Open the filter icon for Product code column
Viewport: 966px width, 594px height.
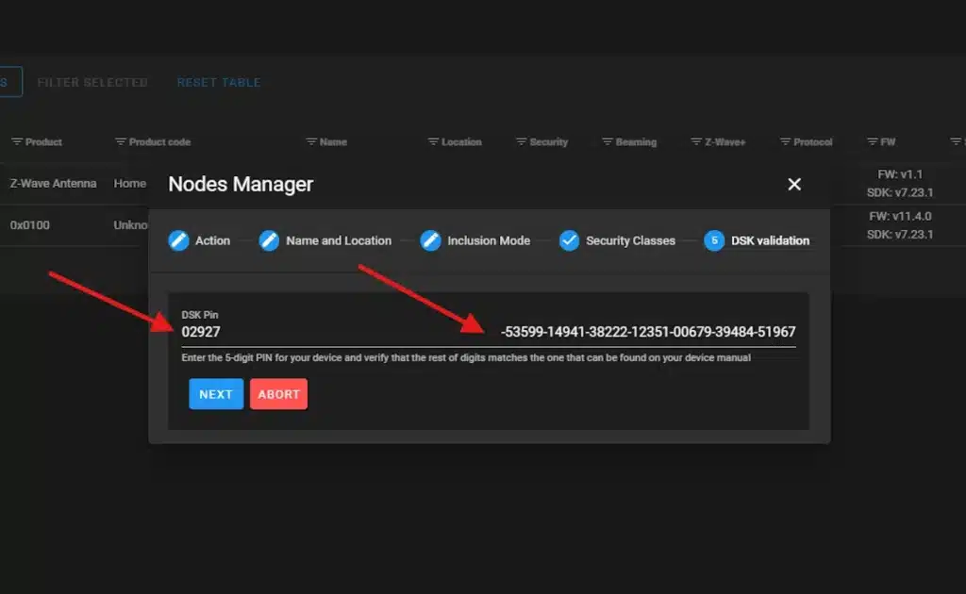(120, 142)
